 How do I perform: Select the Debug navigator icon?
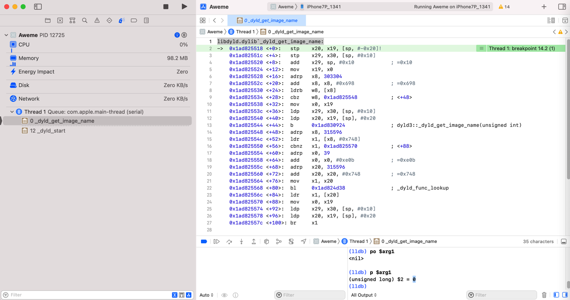pyautogui.click(x=122, y=21)
